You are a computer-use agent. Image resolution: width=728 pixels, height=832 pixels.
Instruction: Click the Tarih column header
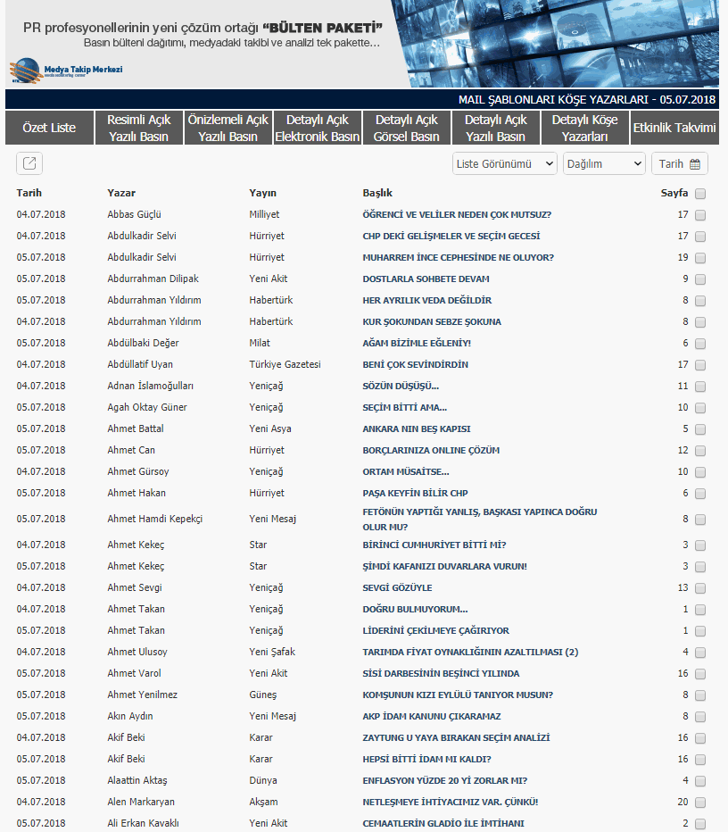pyautogui.click(x=29, y=193)
